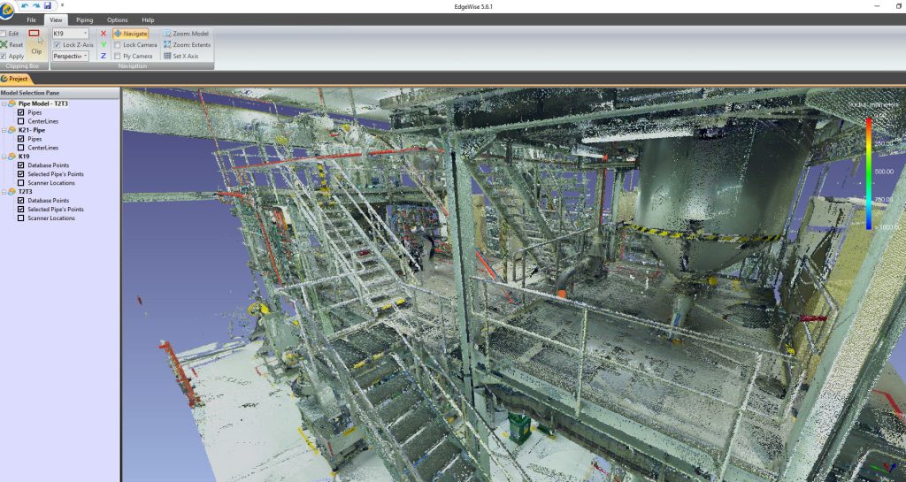The image size is (906, 482).
Task: Align view to blue Z axis
Action: click(104, 56)
